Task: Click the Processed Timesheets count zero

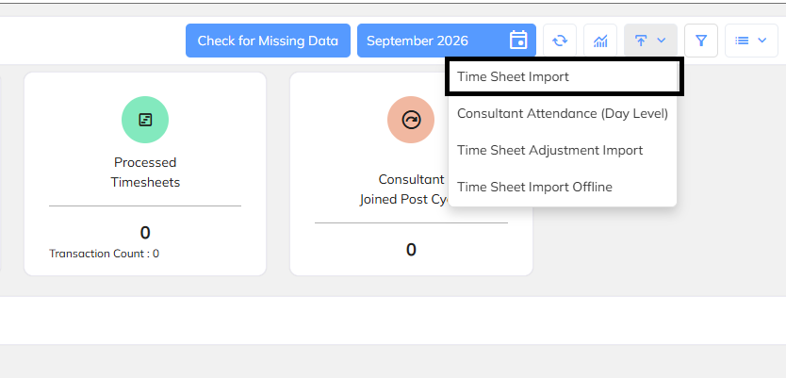Action: (x=145, y=233)
